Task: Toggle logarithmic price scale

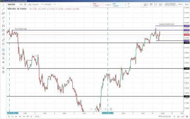Action: click(178, 117)
